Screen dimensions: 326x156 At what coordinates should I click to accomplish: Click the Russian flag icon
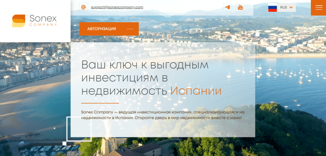(x=272, y=7)
